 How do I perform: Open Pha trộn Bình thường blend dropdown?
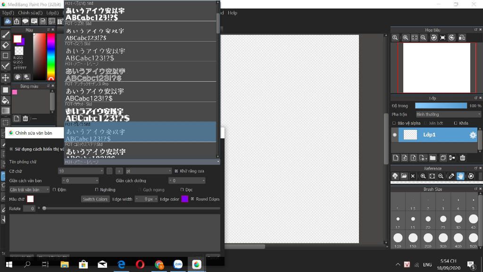[x=448, y=114]
